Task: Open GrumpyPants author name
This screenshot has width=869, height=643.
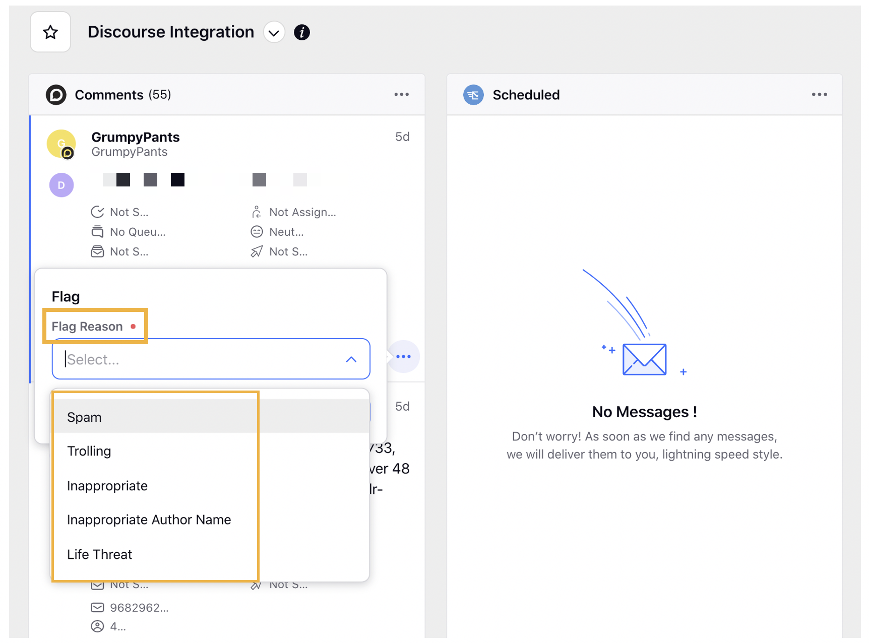Action: 135,137
